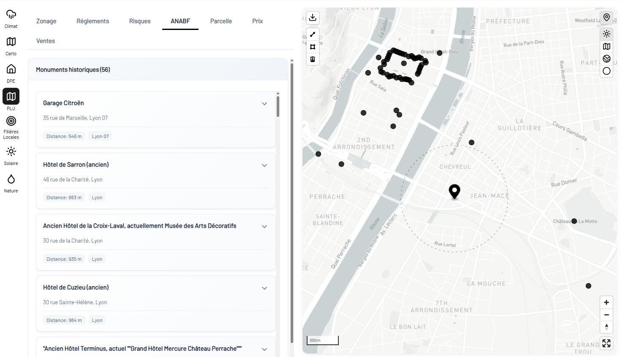Click the Garage Citroën title

coord(63,103)
